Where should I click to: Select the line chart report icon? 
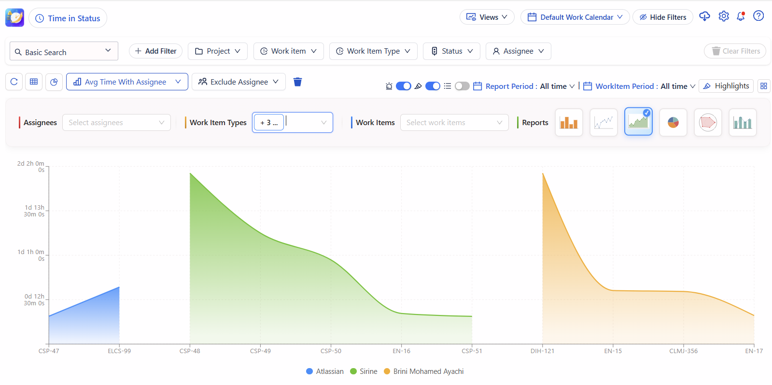604,123
